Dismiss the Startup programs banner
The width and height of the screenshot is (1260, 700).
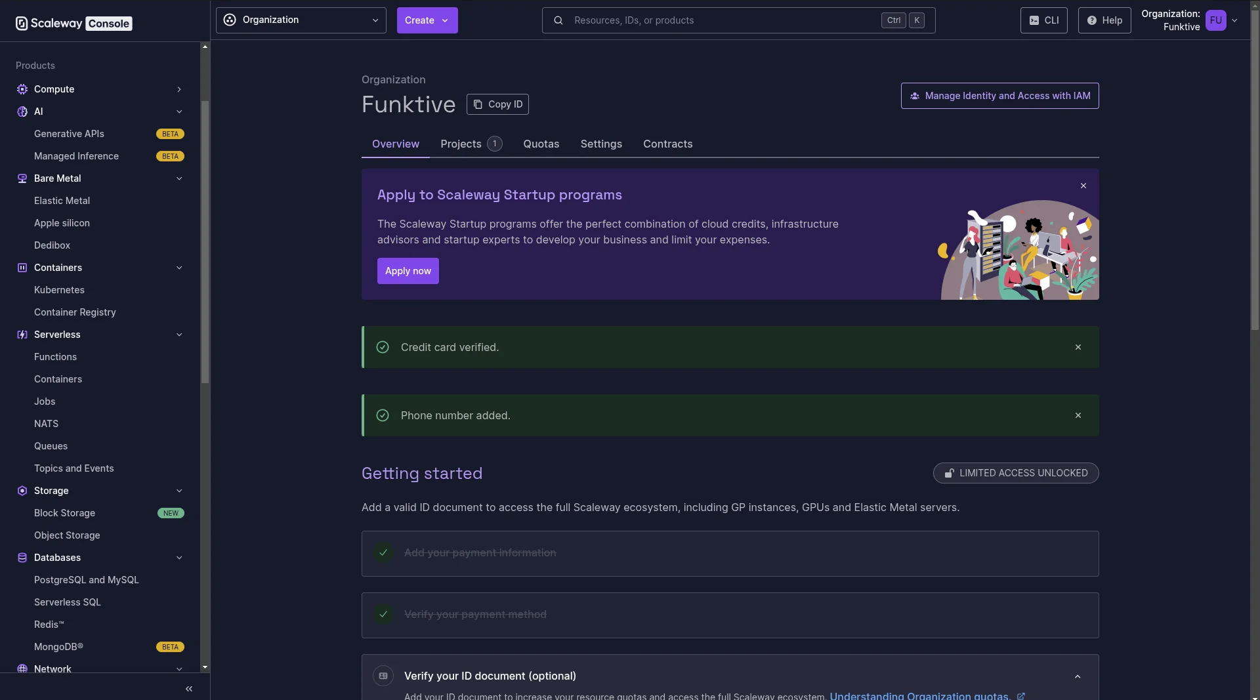pyautogui.click(x=1083, y=186)
